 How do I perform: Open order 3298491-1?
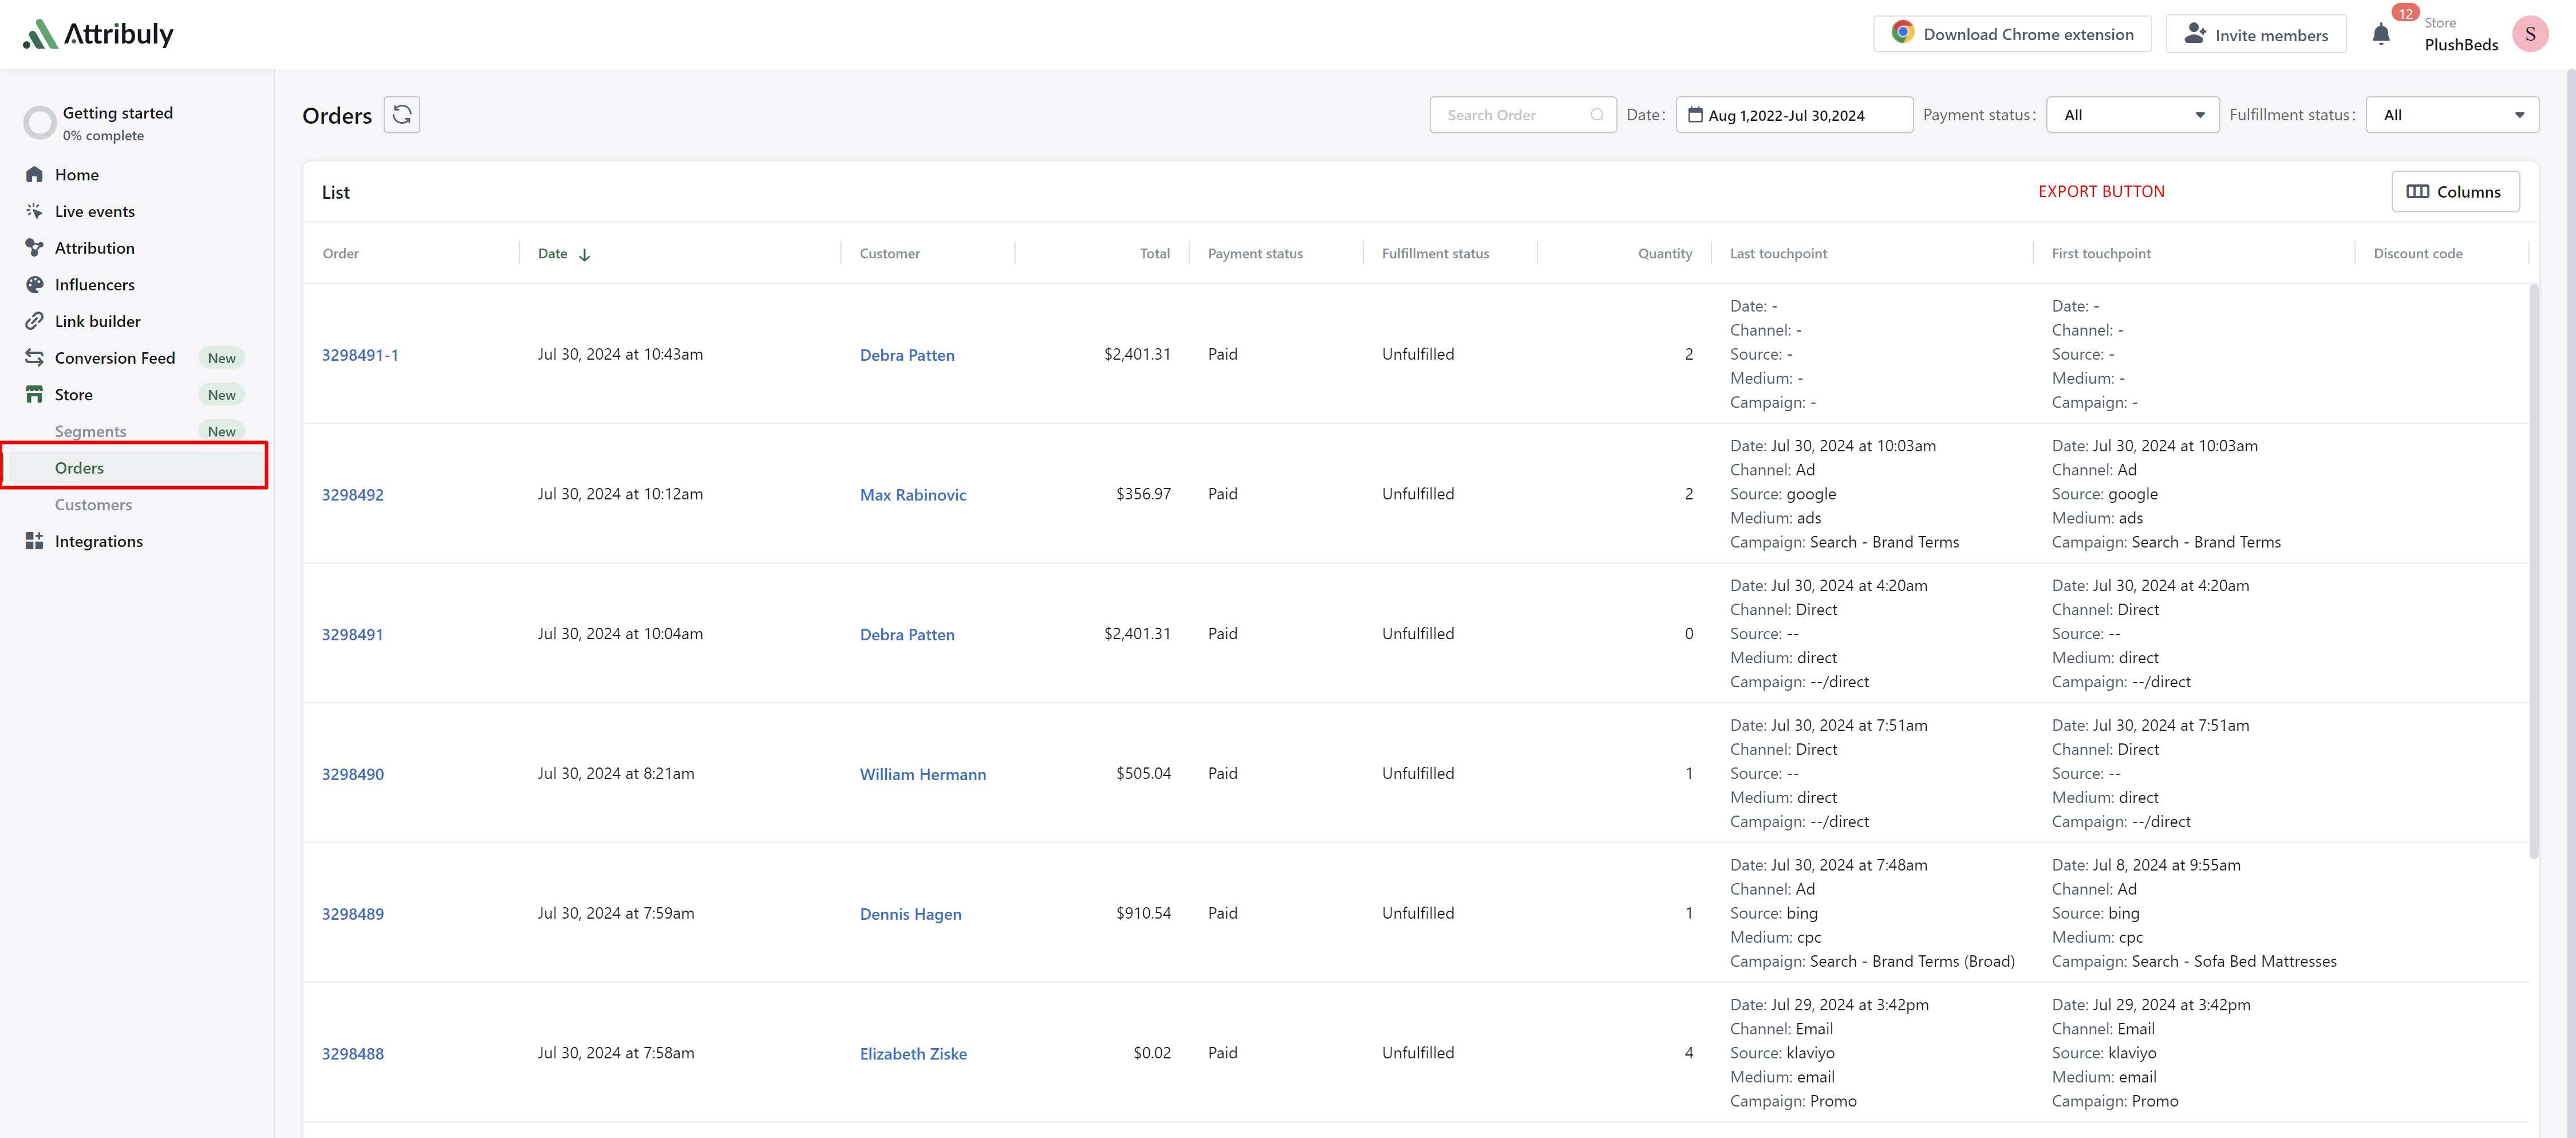point(360,355)
